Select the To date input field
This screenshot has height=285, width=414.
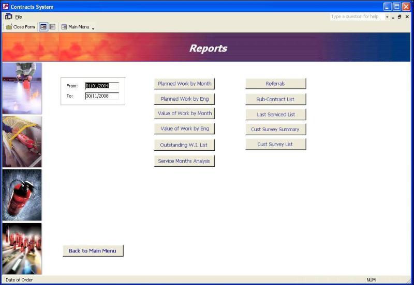[x=101, y=96]
